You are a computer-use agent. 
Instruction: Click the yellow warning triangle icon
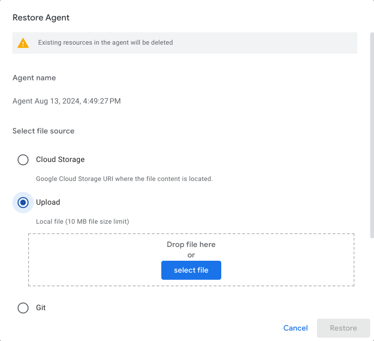[x=23, y=43]
